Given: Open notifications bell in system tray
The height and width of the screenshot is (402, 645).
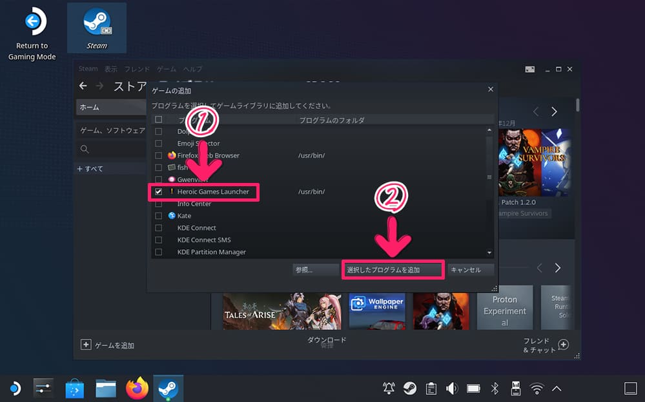Looking at the screenshot, I should (x=389, y=388).
